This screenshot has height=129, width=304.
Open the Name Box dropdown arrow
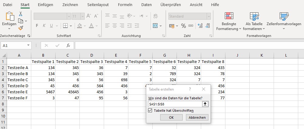29,45
